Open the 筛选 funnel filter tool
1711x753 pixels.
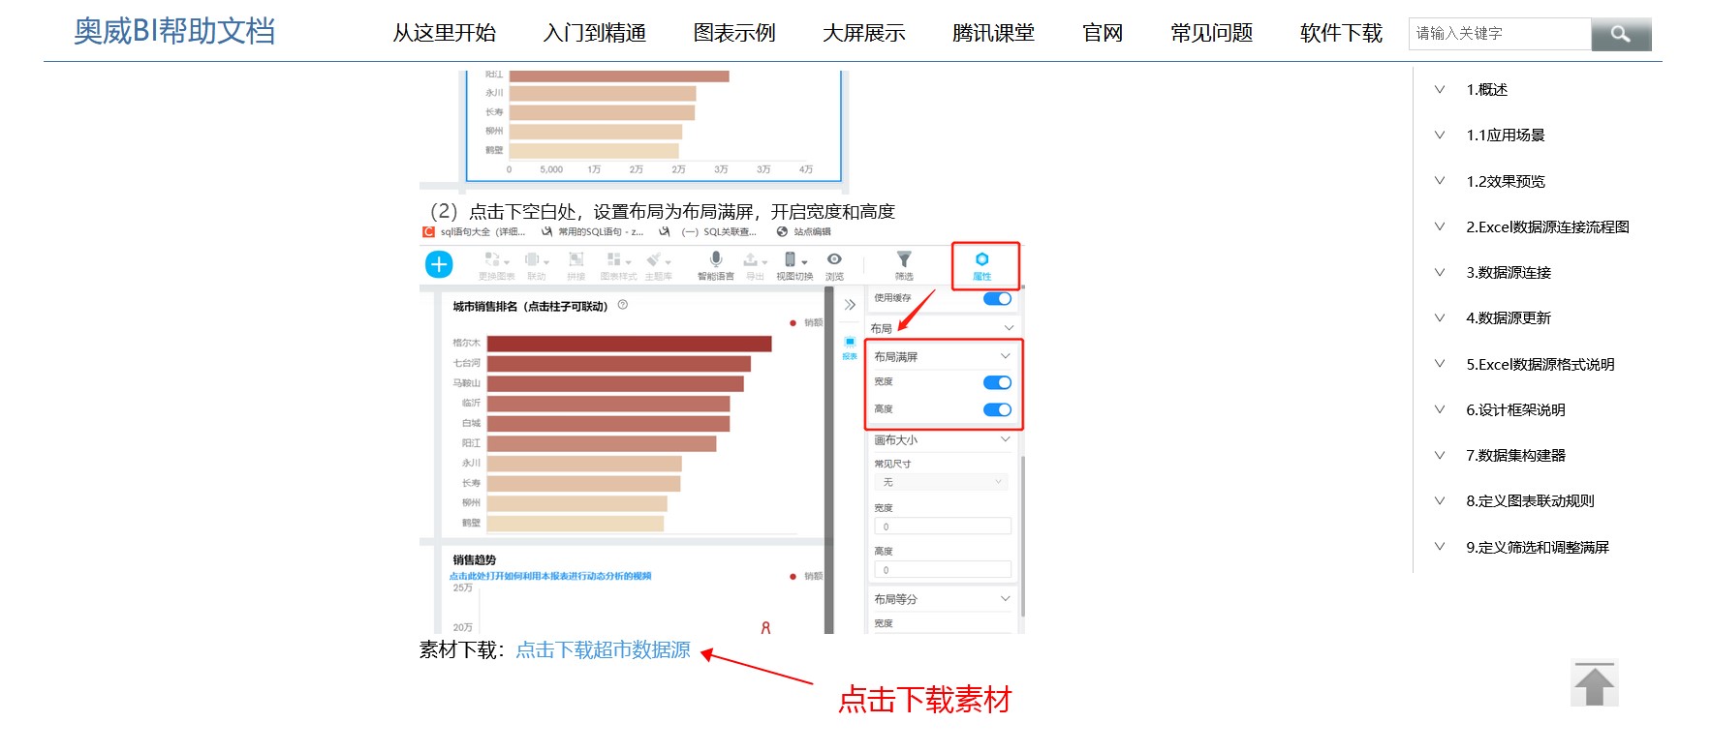[904, 264]
